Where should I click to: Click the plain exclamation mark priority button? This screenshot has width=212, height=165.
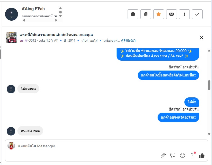184,14
